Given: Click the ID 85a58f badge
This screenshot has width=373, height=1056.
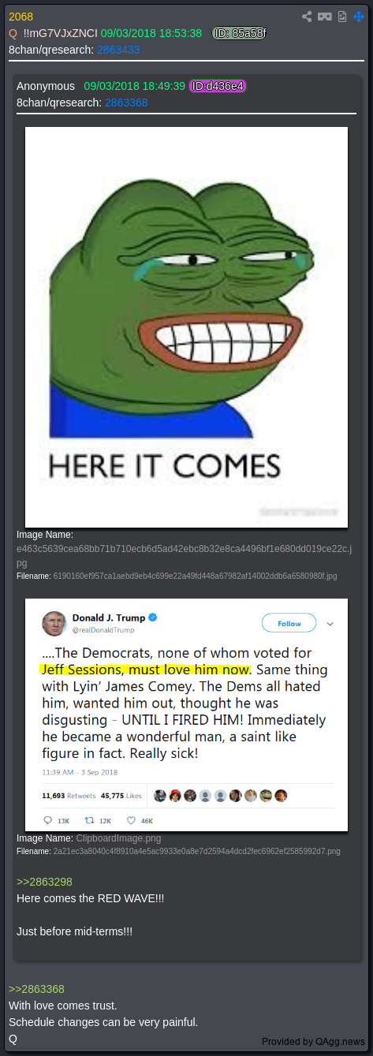Looking at the screenshot, I should [x=240, y=33].
